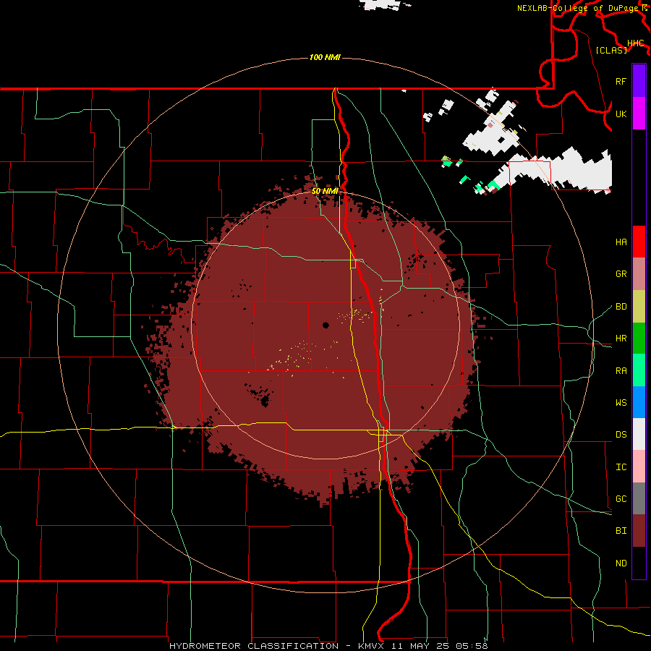Click the IC light pink legend swatch

(x=639, y=467)
